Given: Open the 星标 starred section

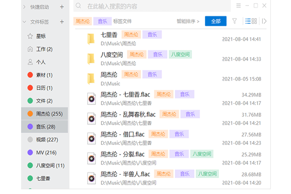Looking at the screenshot, I should 41,36.
